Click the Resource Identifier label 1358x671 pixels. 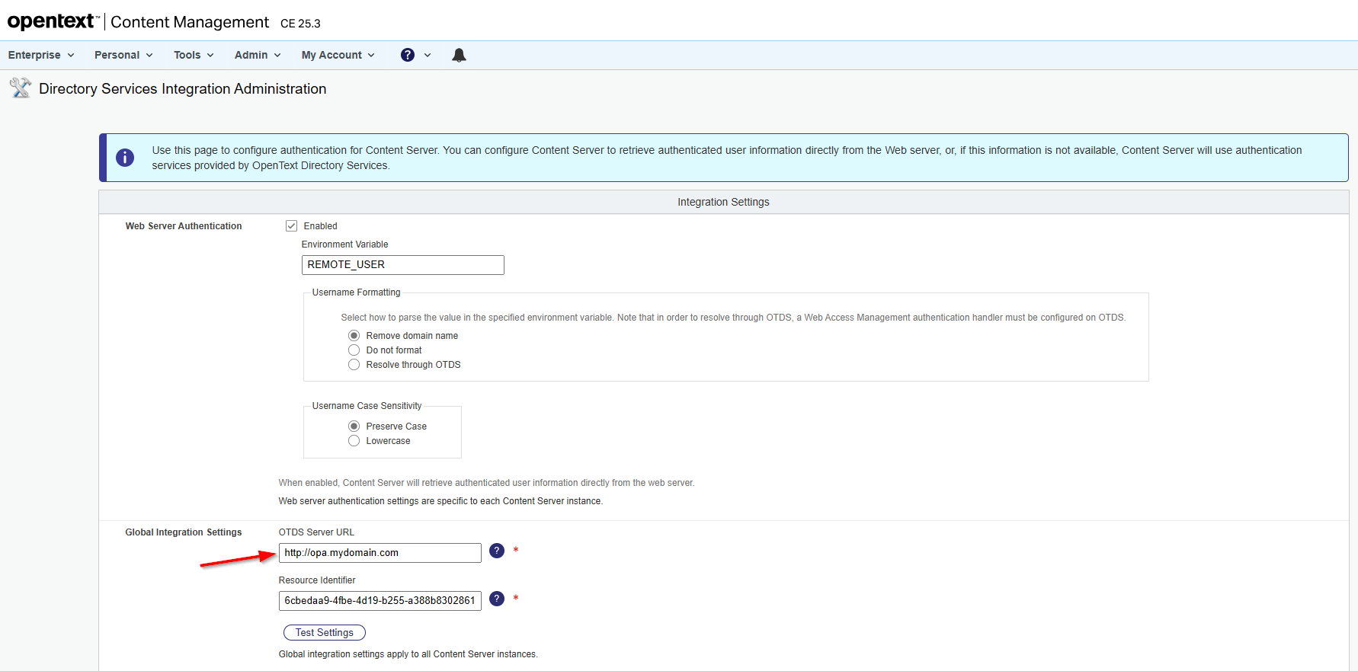[x=317, y=580]
